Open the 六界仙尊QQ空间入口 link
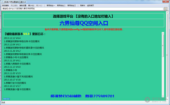Viewport: 170px width, 105px height. point(84,23)
